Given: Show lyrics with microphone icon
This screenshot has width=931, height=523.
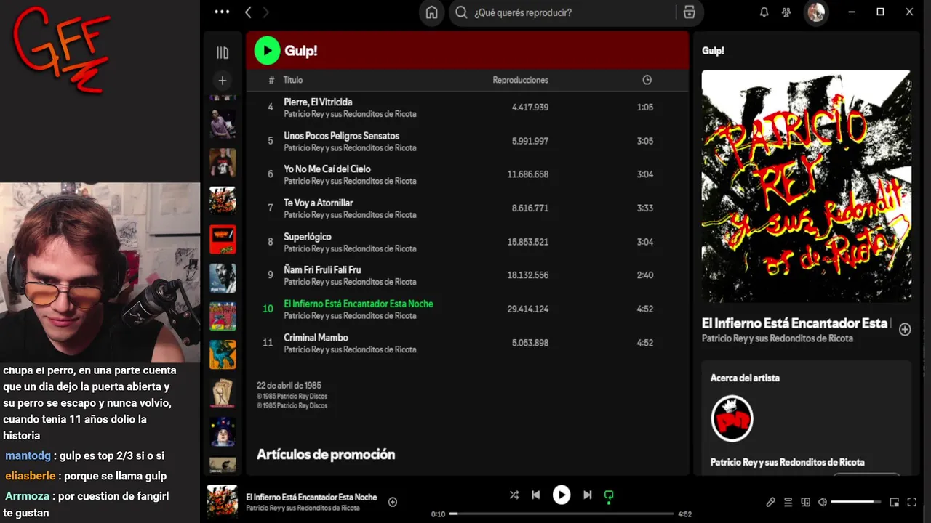Looking at the screenshot, I should pyautogui.click(x=771, y=502).
